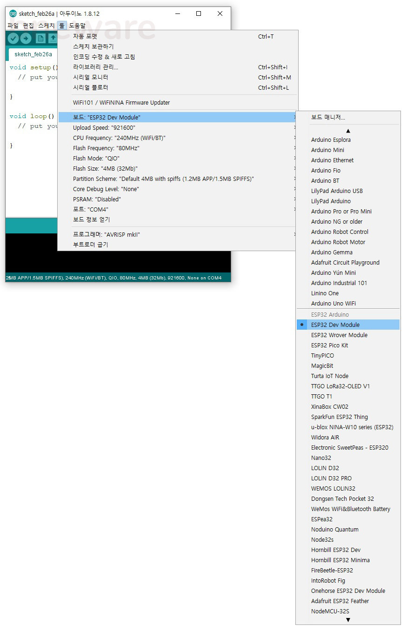Click the 툴 menu
Screen dimensions: 407x631
pos(62,26)
